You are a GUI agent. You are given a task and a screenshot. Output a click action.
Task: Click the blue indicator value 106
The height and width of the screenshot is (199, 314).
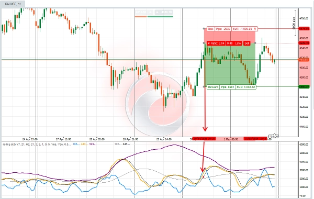[76, 145]
